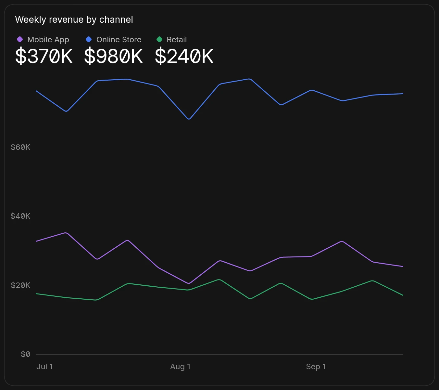
Task: Click the Sep 1 x-axis label
Action: 316,367
